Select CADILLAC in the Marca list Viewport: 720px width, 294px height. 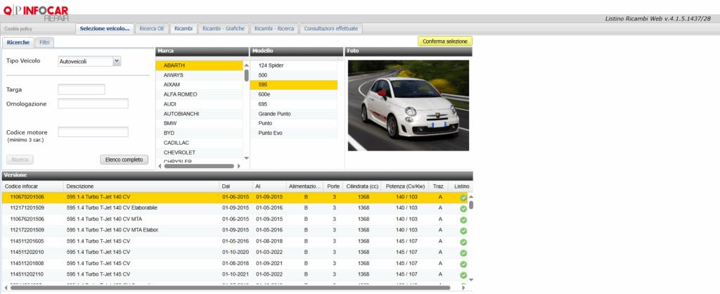tap(199, 143)
